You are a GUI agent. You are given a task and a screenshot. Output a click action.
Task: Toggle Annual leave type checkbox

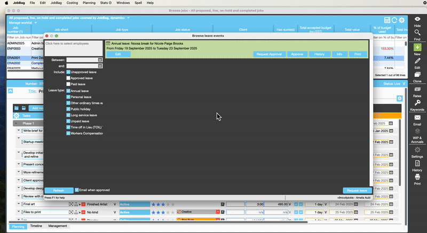coord(68,91)
